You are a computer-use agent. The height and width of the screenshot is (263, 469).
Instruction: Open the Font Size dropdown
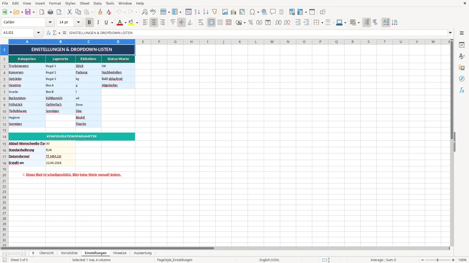78,23
